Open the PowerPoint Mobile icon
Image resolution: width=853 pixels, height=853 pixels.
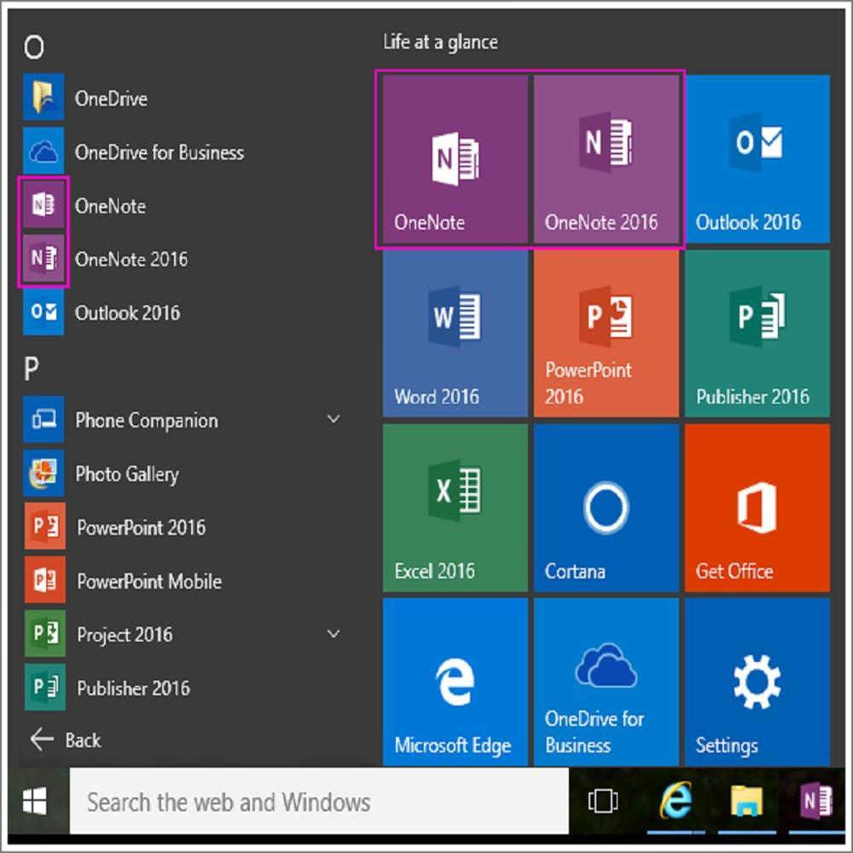click(x=44, y=580)
